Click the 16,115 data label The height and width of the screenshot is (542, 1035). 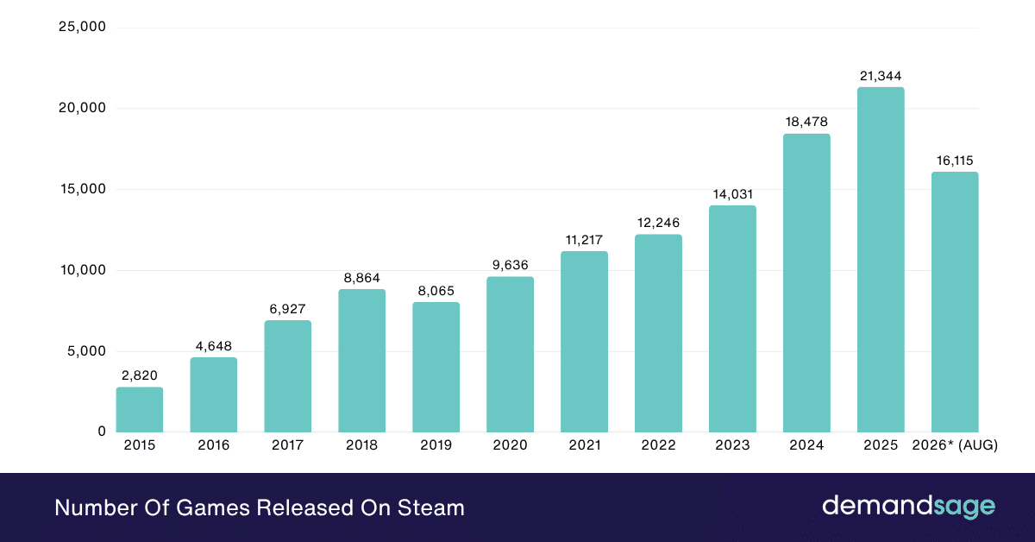tap(955, 161)
